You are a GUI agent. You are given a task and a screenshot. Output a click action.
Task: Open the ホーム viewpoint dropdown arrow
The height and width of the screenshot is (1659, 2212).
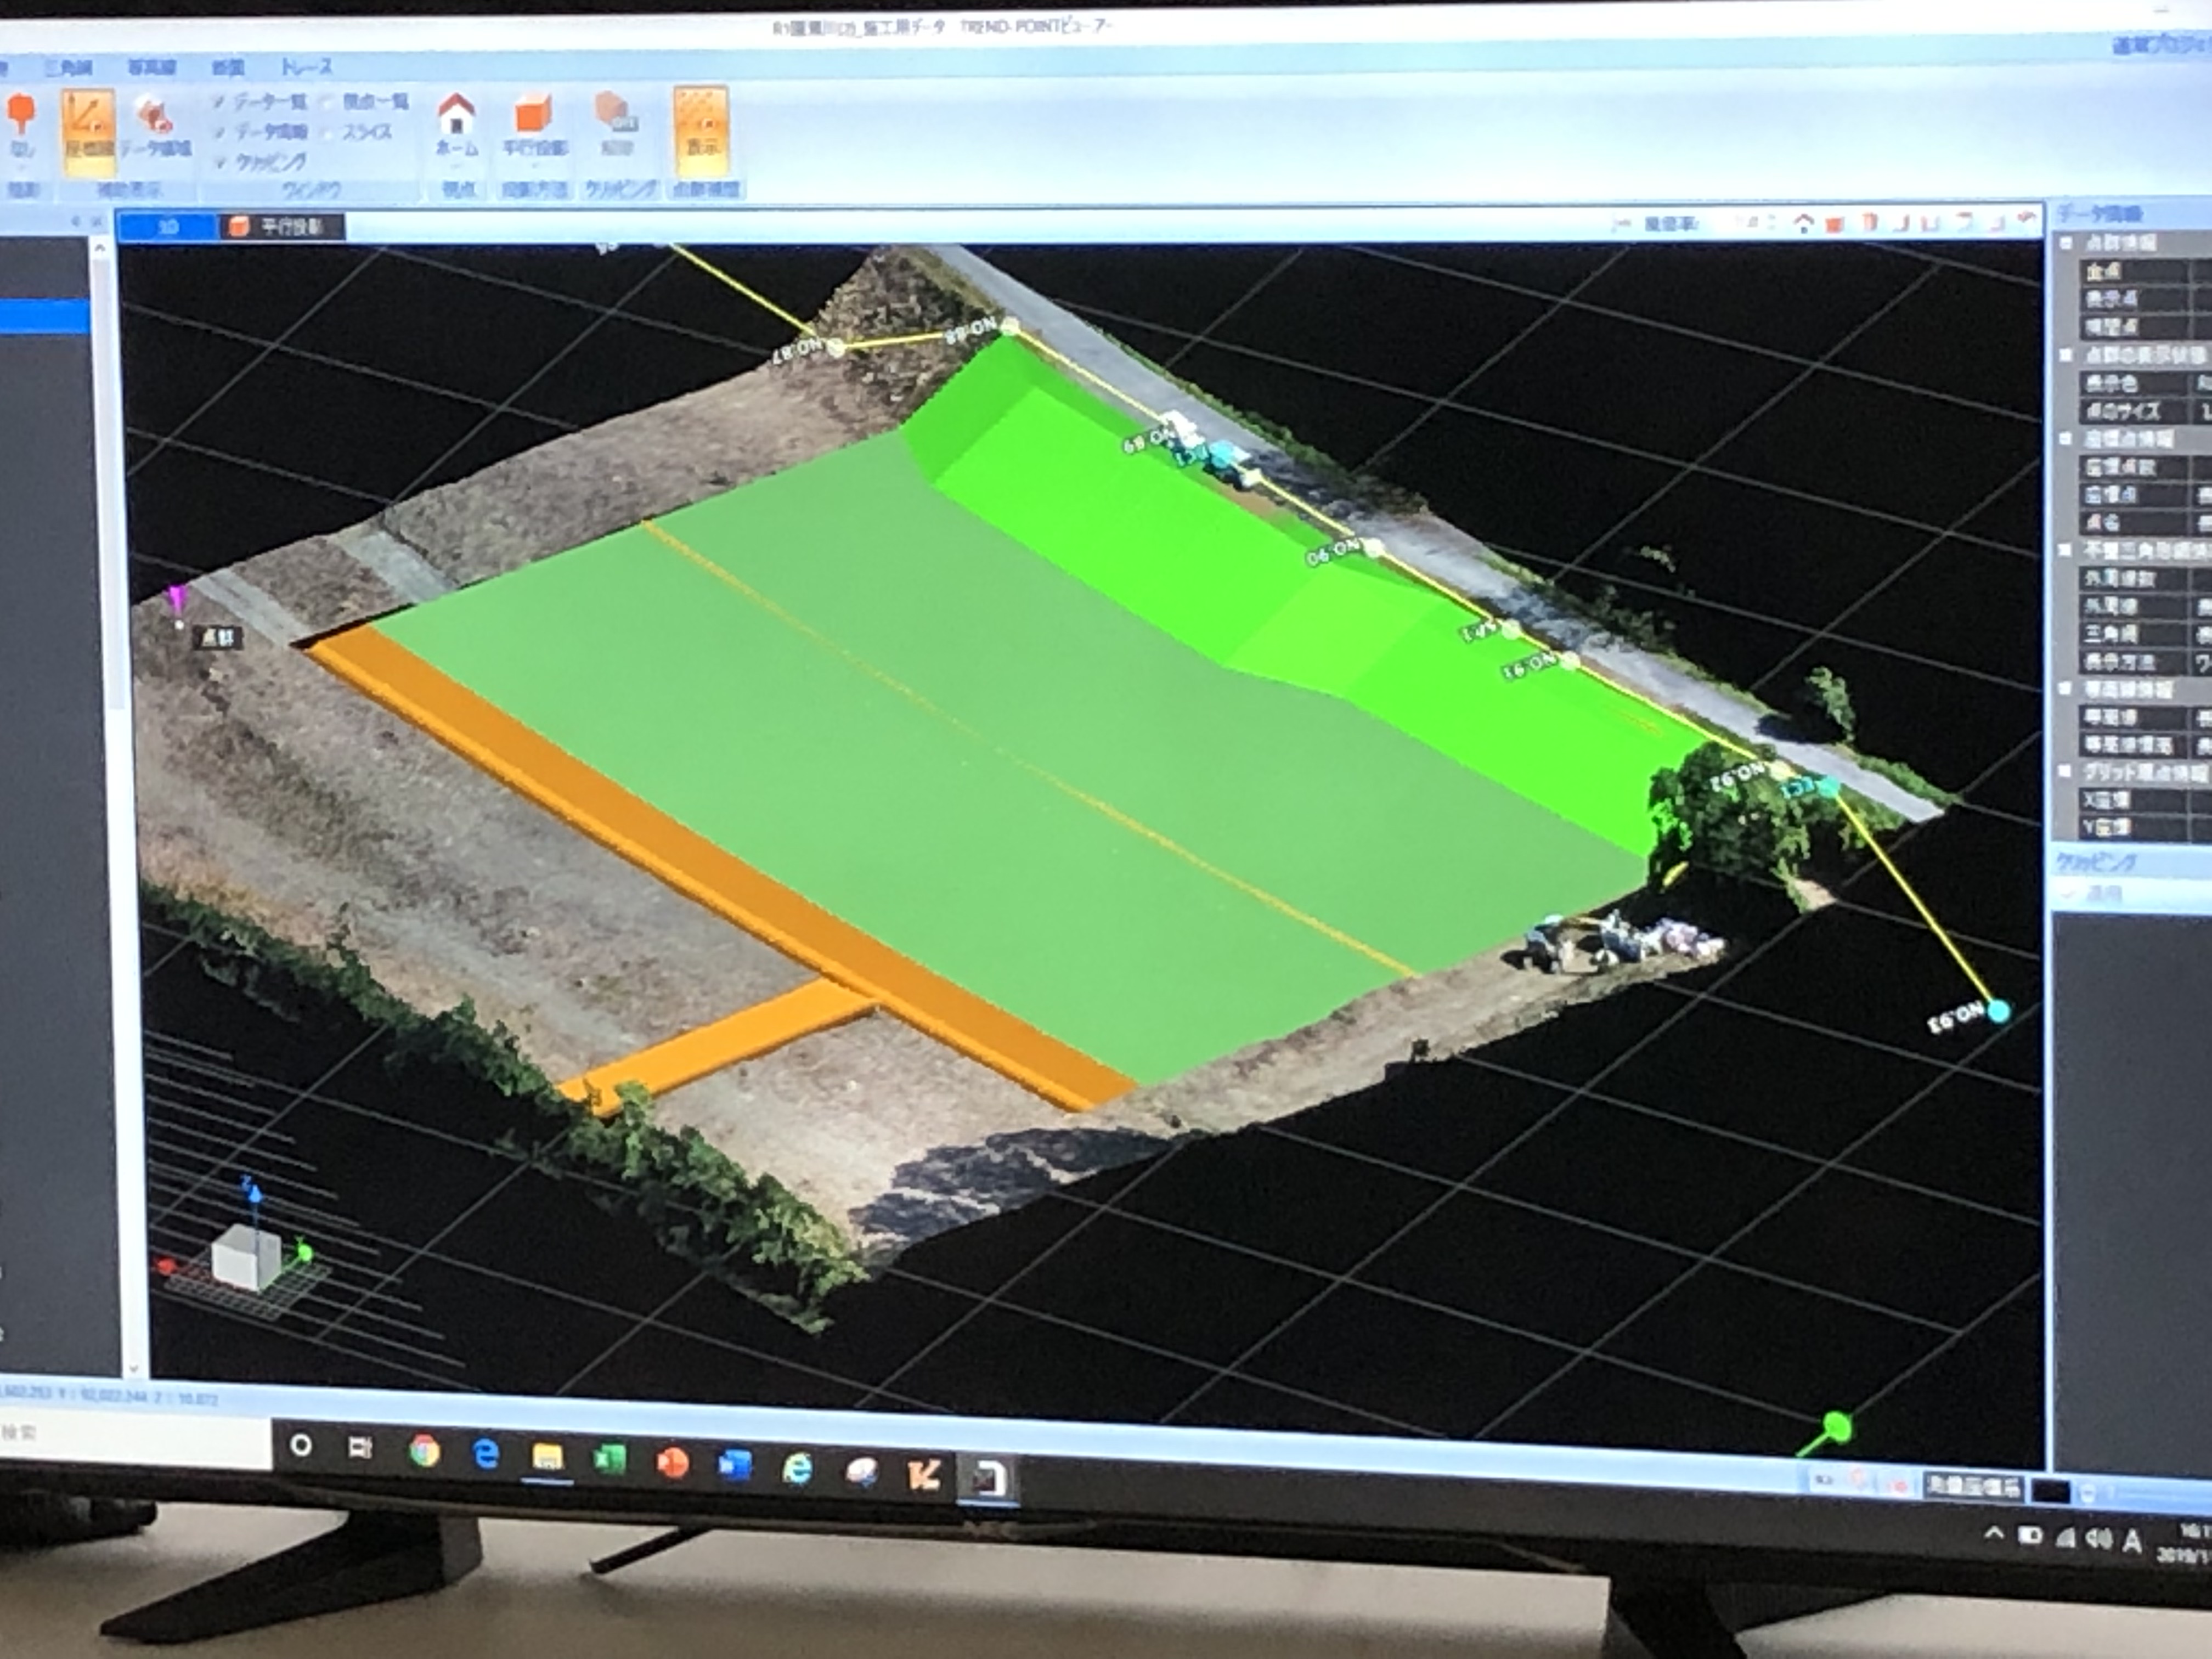pyautogui.click(x=457, y=166)
